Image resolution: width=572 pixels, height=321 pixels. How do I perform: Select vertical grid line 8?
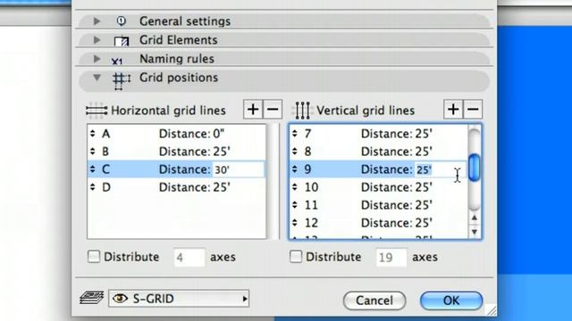(379, 152)
